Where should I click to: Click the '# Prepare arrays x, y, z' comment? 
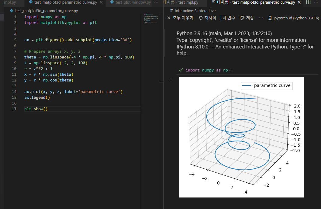(52, 51)
